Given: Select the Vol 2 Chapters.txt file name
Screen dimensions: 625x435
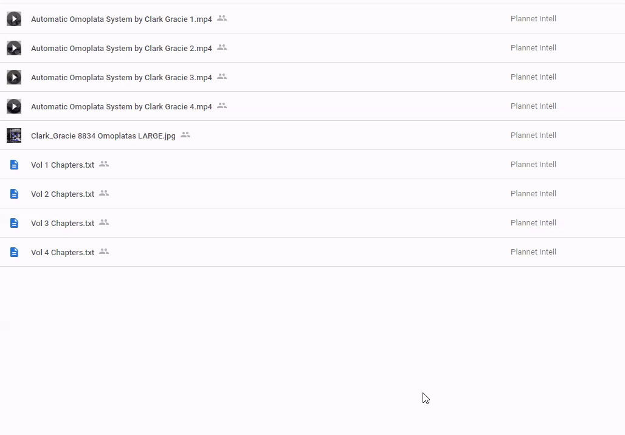Looking at the screenshot, I should coord(63,194).
